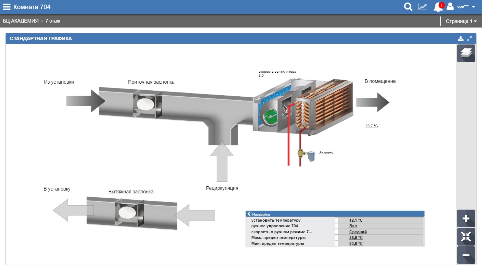Open the layers button
482x271 pixels.
tap(466, 53)
